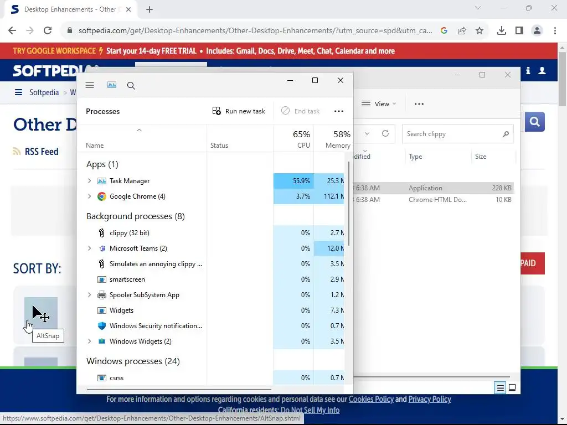Click the Microsoft Teams process icon
Viewport: 567px width, 425px height.
(102, 248)
